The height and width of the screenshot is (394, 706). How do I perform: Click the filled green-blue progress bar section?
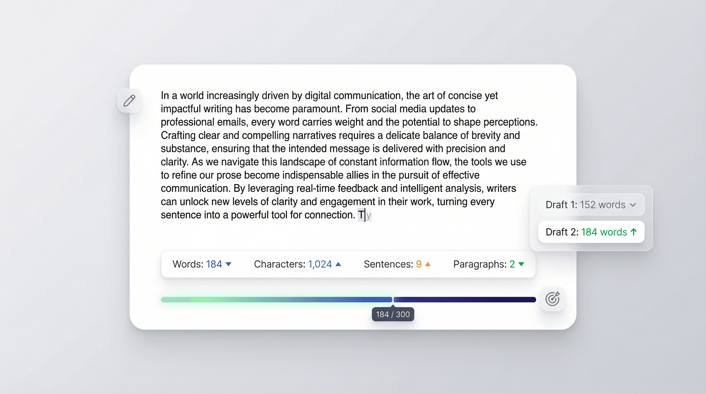coord(276,299)
